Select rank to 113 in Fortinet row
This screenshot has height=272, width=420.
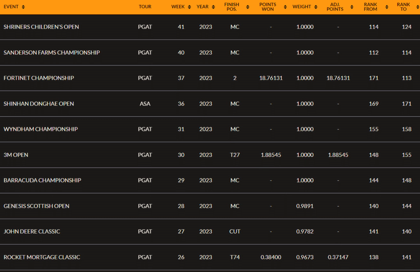click(x=406, y=78)
